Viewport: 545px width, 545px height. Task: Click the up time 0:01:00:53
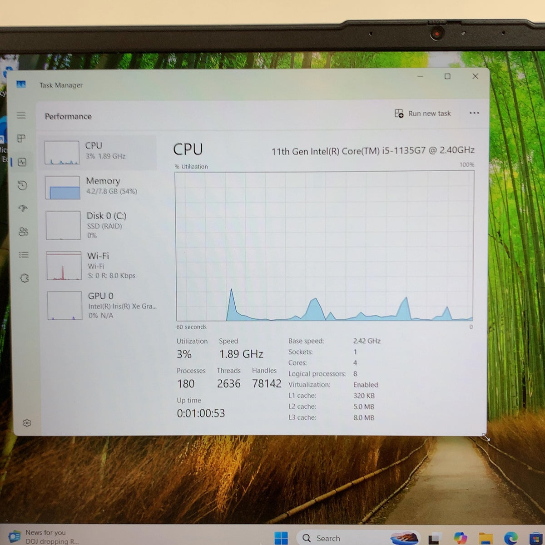point(201,413)
